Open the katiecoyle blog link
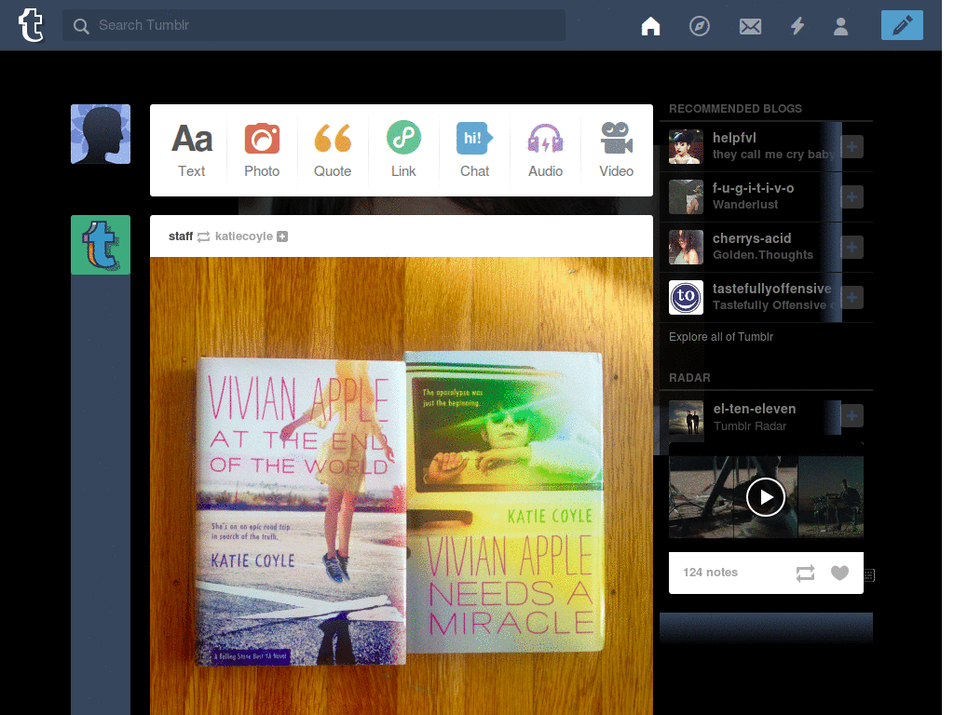This screenshot has width=954, height=715. pos(244,236)
